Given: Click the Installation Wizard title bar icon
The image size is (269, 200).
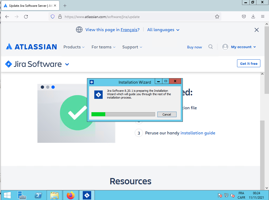Looking at the screenshot, I should (x=92, y=82).
